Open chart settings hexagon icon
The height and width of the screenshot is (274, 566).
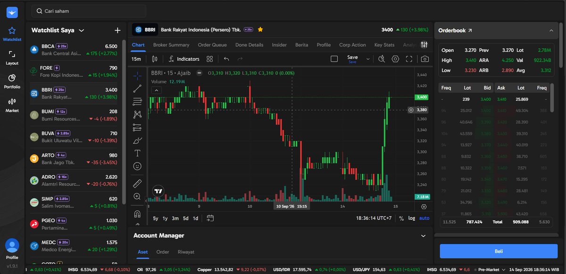click(395, 59)
